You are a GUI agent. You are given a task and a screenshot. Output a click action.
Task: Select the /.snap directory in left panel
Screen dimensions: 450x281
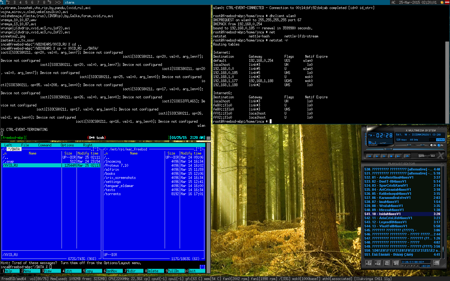(52, 161)
